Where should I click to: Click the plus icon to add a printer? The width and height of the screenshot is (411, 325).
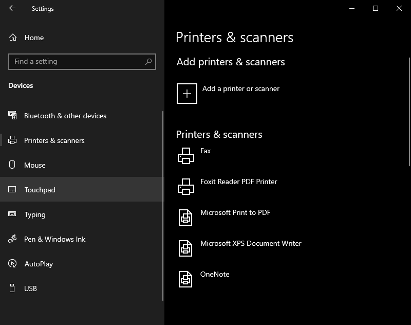[x=187, y=94]
